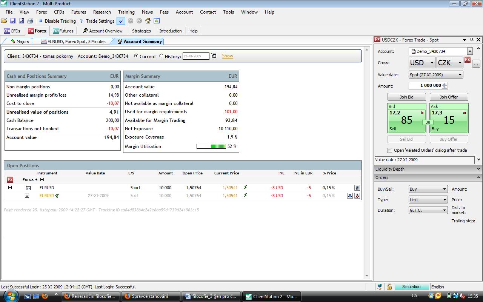483x302 pixels.
Task: Open the Account dropdown Demo_3430734
Action: pos(470,51)
